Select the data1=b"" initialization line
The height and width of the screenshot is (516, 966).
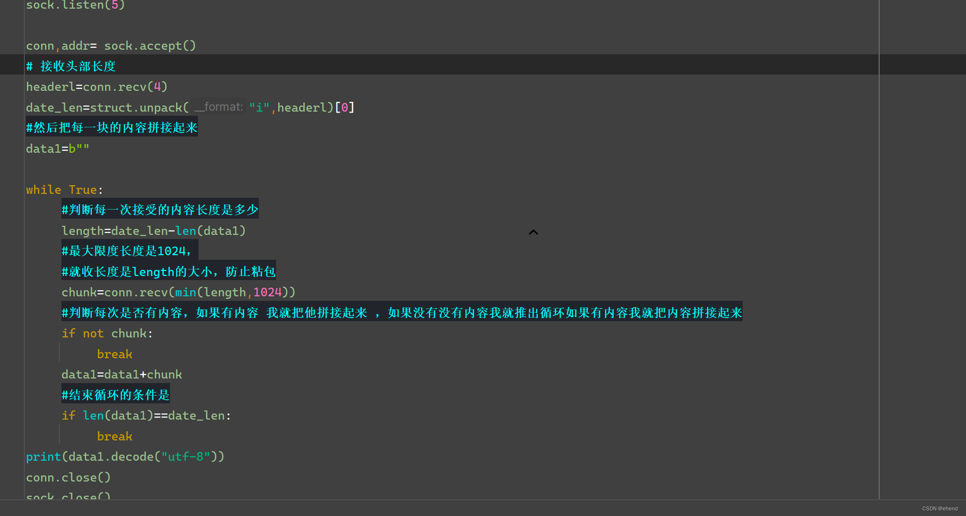(57, 148)
